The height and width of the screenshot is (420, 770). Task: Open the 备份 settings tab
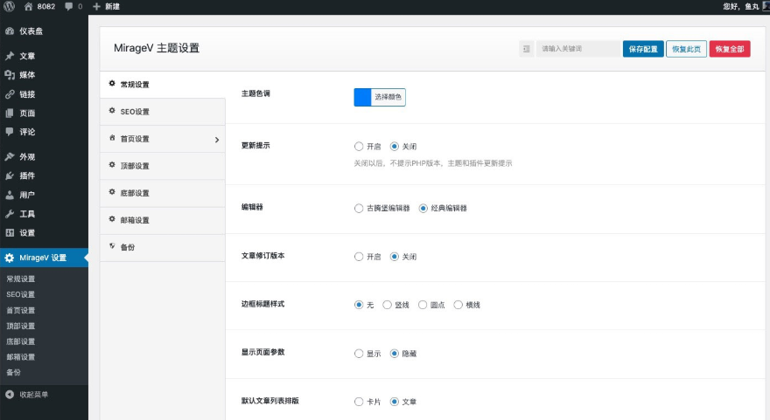point(163,247)
